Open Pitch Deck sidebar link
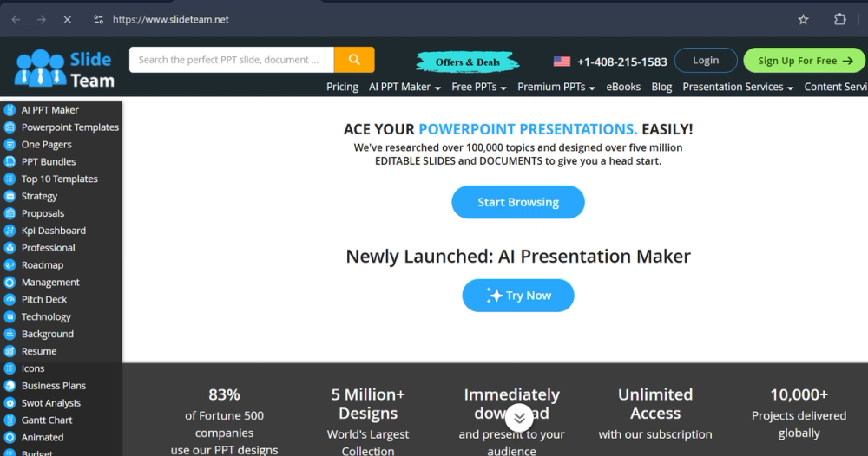 click(44, 300)
